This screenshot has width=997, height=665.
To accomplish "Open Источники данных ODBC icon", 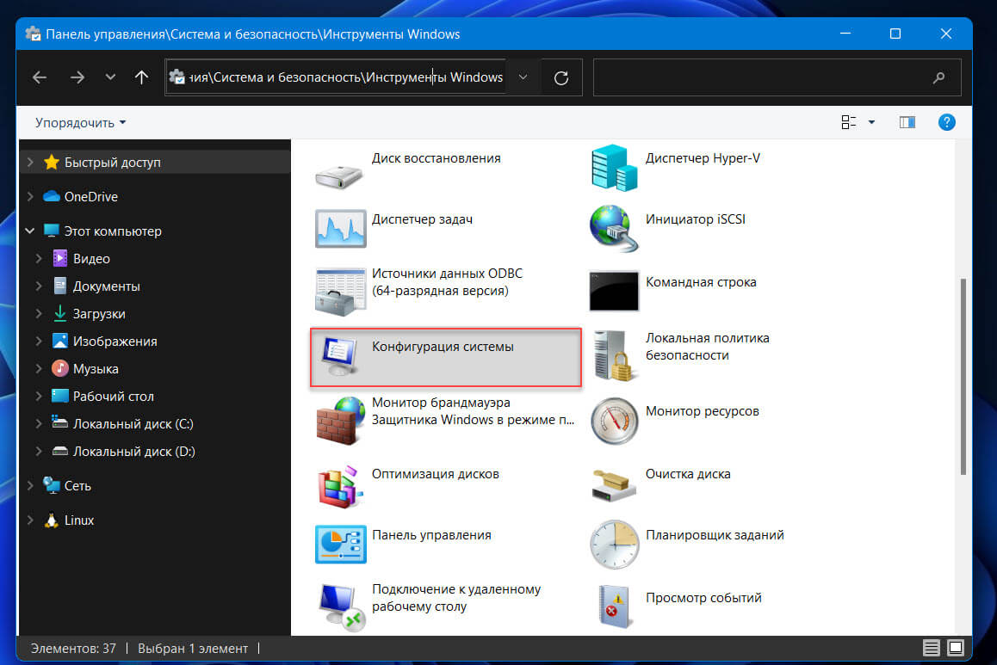I will [x=340, y=292].
